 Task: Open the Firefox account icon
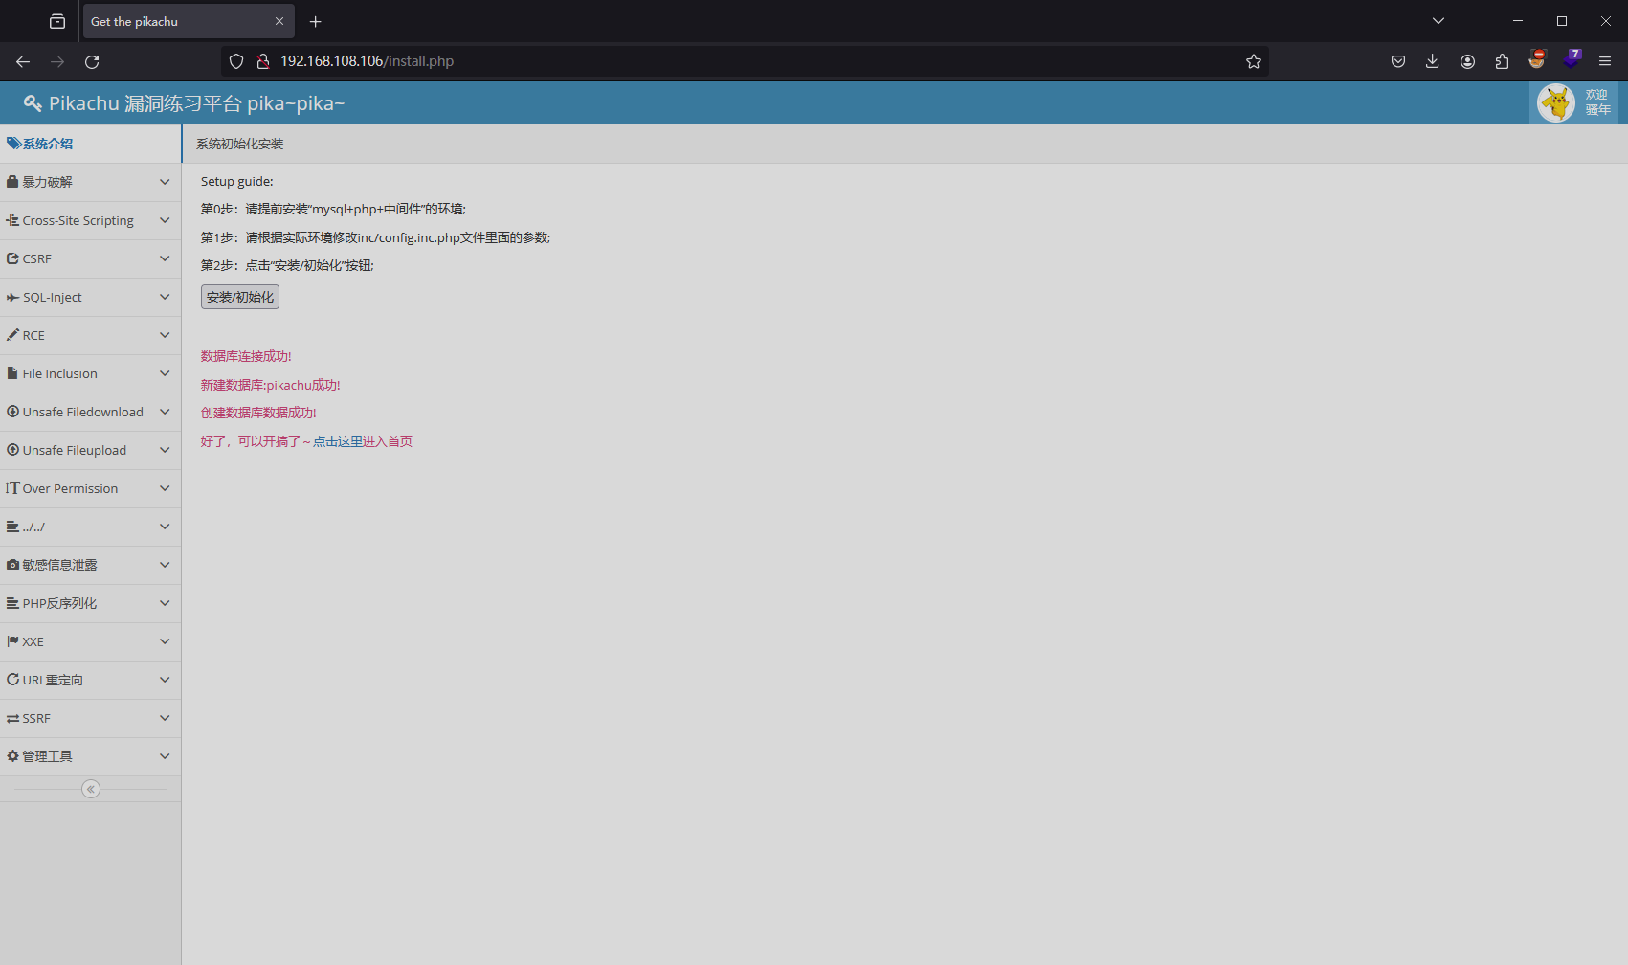(1467, 61)
